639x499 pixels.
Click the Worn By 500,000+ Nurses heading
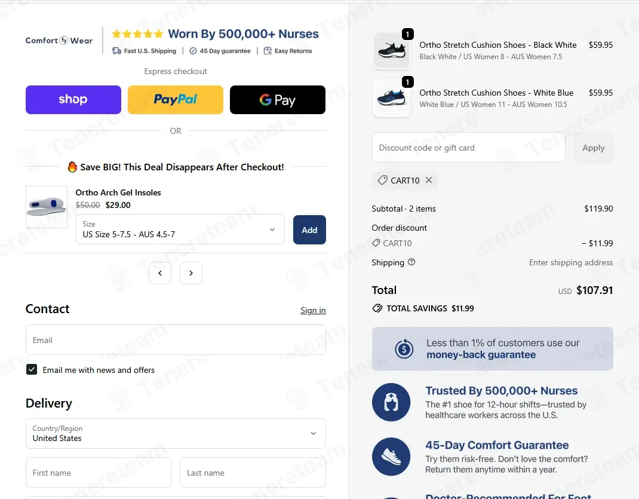243,33
